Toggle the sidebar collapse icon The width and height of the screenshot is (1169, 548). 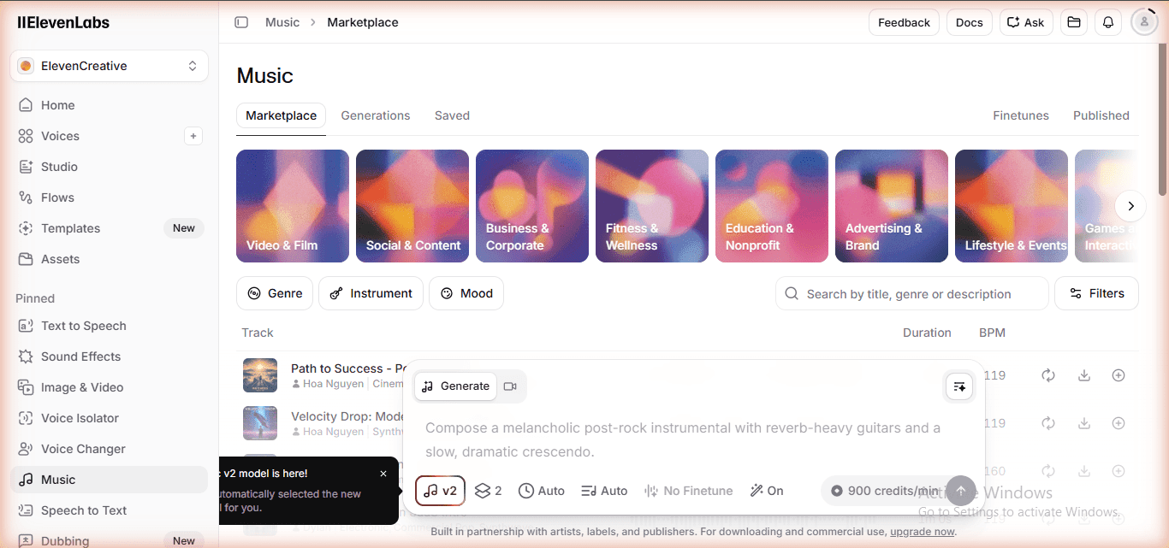pyautogui.click(x=241, y=22)
